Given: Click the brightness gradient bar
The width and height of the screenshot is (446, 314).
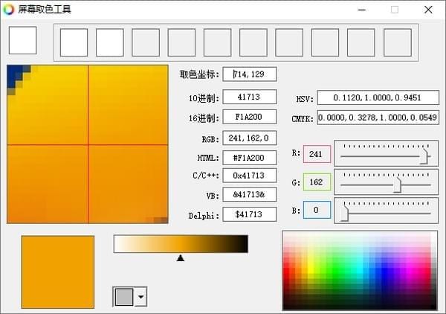Looking at the screenshot, I should click(x=181, y=244).
